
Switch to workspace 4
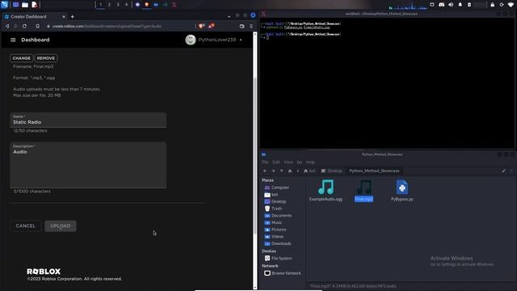(x=126, y=5)
